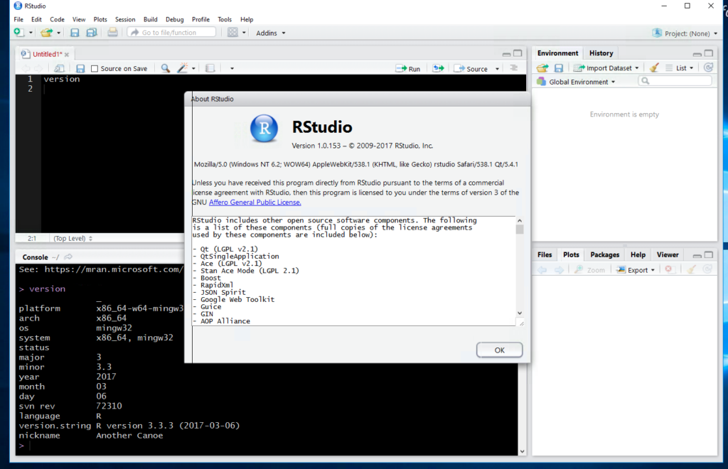
Task: Click the Environment search field
Action: [x=675, y=81]
